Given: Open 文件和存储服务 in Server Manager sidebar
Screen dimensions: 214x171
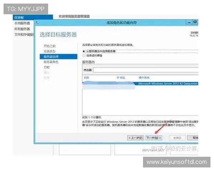Looking at the screenshot, I should point(24,35).
